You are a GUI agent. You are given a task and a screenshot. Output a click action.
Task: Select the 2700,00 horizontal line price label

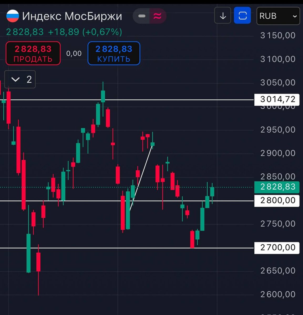(277, 248)
